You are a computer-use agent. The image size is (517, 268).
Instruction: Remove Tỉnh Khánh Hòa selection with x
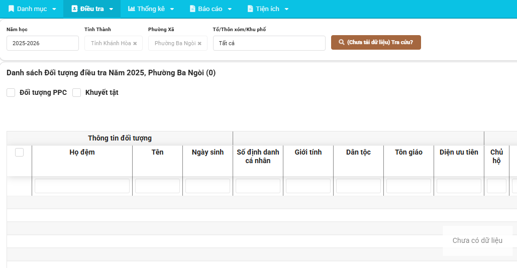point(135,44)
